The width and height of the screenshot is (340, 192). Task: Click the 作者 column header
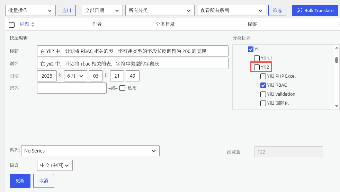coord(97,24)
